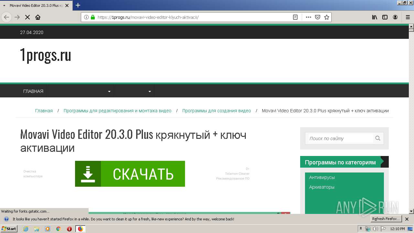This screenshot has width=414, height=233.
Task: Click the taskbar clock showing 12:10 PM
Action: click(398, 229)
